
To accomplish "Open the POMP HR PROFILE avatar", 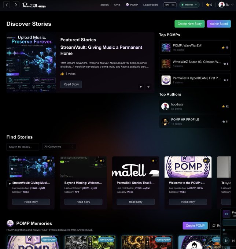I will [165, 122].
